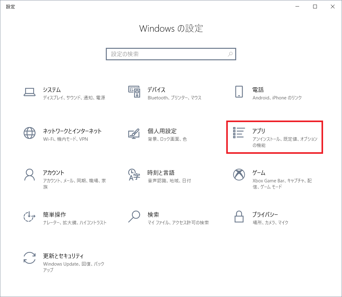This screenshot has width=342, height=297.
Task: Click the 検索 magnifier category icon
Action: [x=134, y=217]
